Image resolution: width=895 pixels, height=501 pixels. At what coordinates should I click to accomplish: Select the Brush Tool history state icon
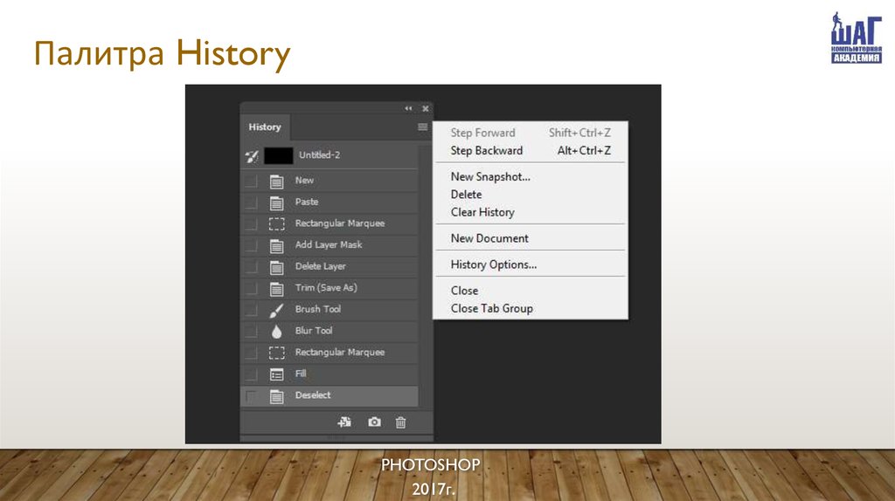[x=276, y=310]
